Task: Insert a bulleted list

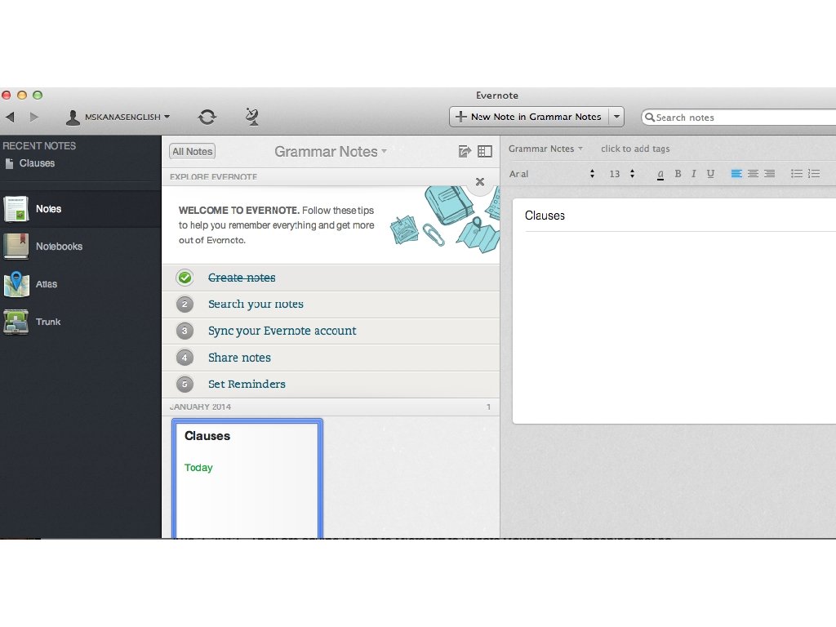Action: click(797, 174)
